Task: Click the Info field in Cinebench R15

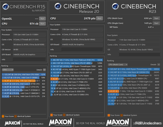Action: click(29, 59)
